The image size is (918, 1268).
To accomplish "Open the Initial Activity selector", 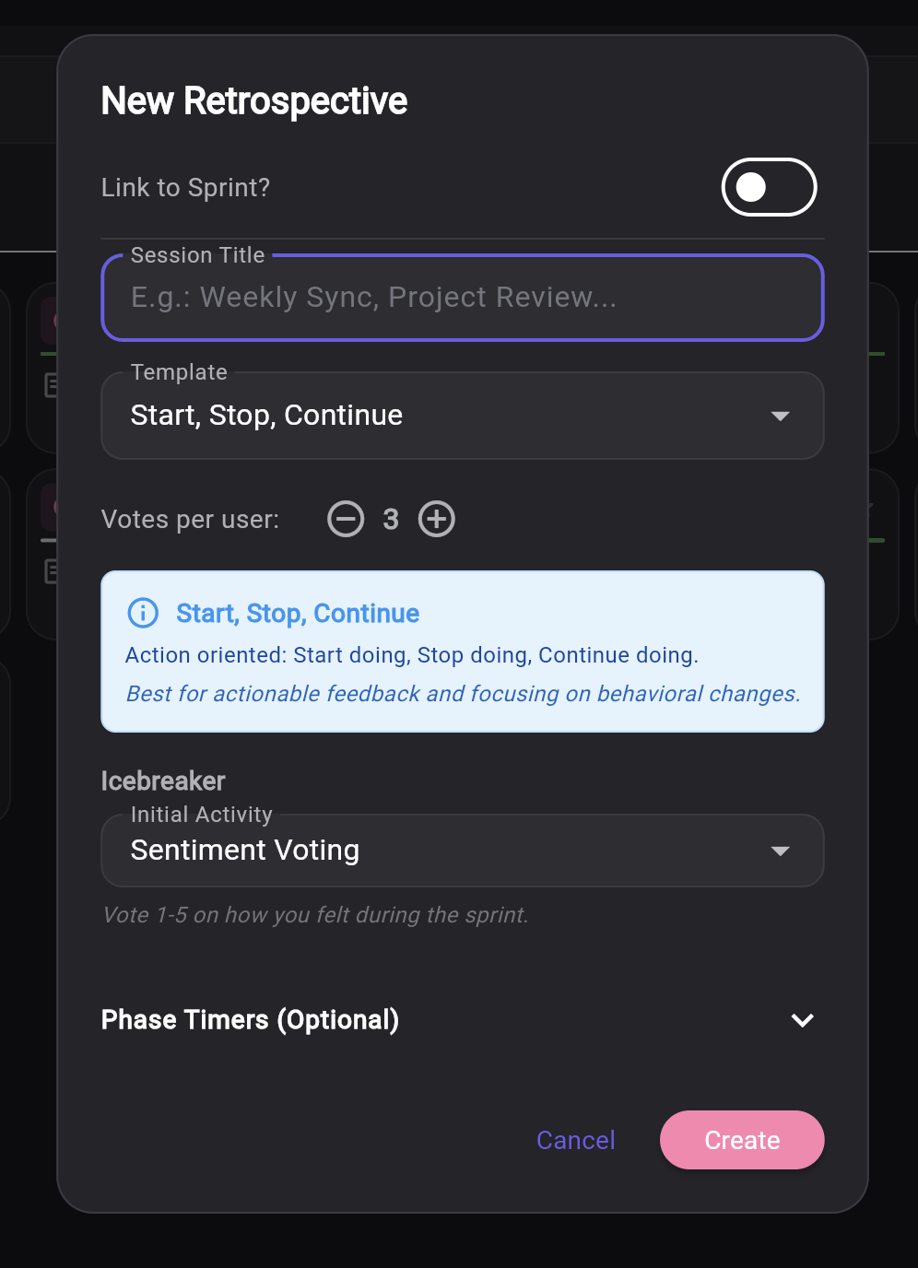I will pyautogui.click(x=461, y=851).
